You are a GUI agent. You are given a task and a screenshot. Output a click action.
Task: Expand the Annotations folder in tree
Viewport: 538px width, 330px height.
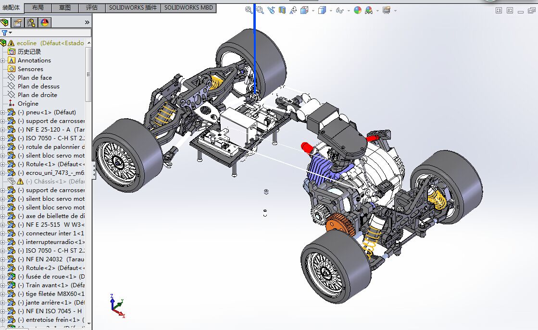click(3, 61)
